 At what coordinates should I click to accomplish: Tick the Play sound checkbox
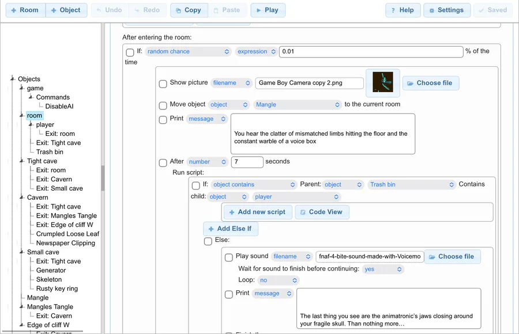(229, 257)
